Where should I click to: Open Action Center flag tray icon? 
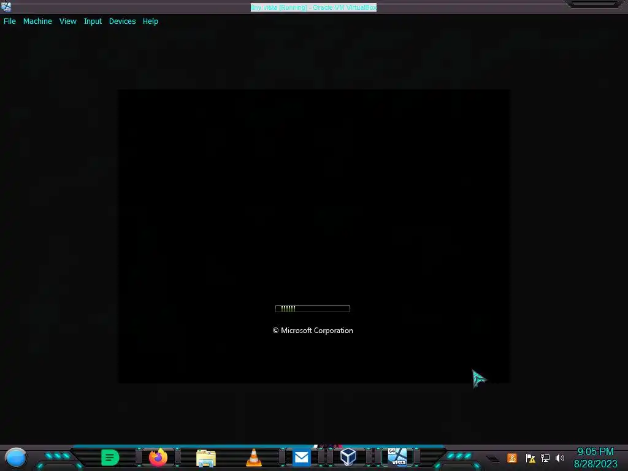pyautogui.click(x=530, y=458)
